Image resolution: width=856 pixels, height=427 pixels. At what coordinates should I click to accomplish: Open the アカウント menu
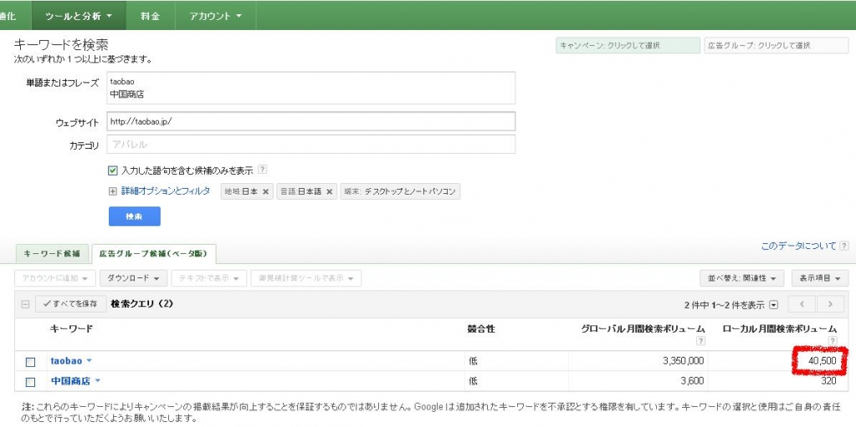click(215, 16)
